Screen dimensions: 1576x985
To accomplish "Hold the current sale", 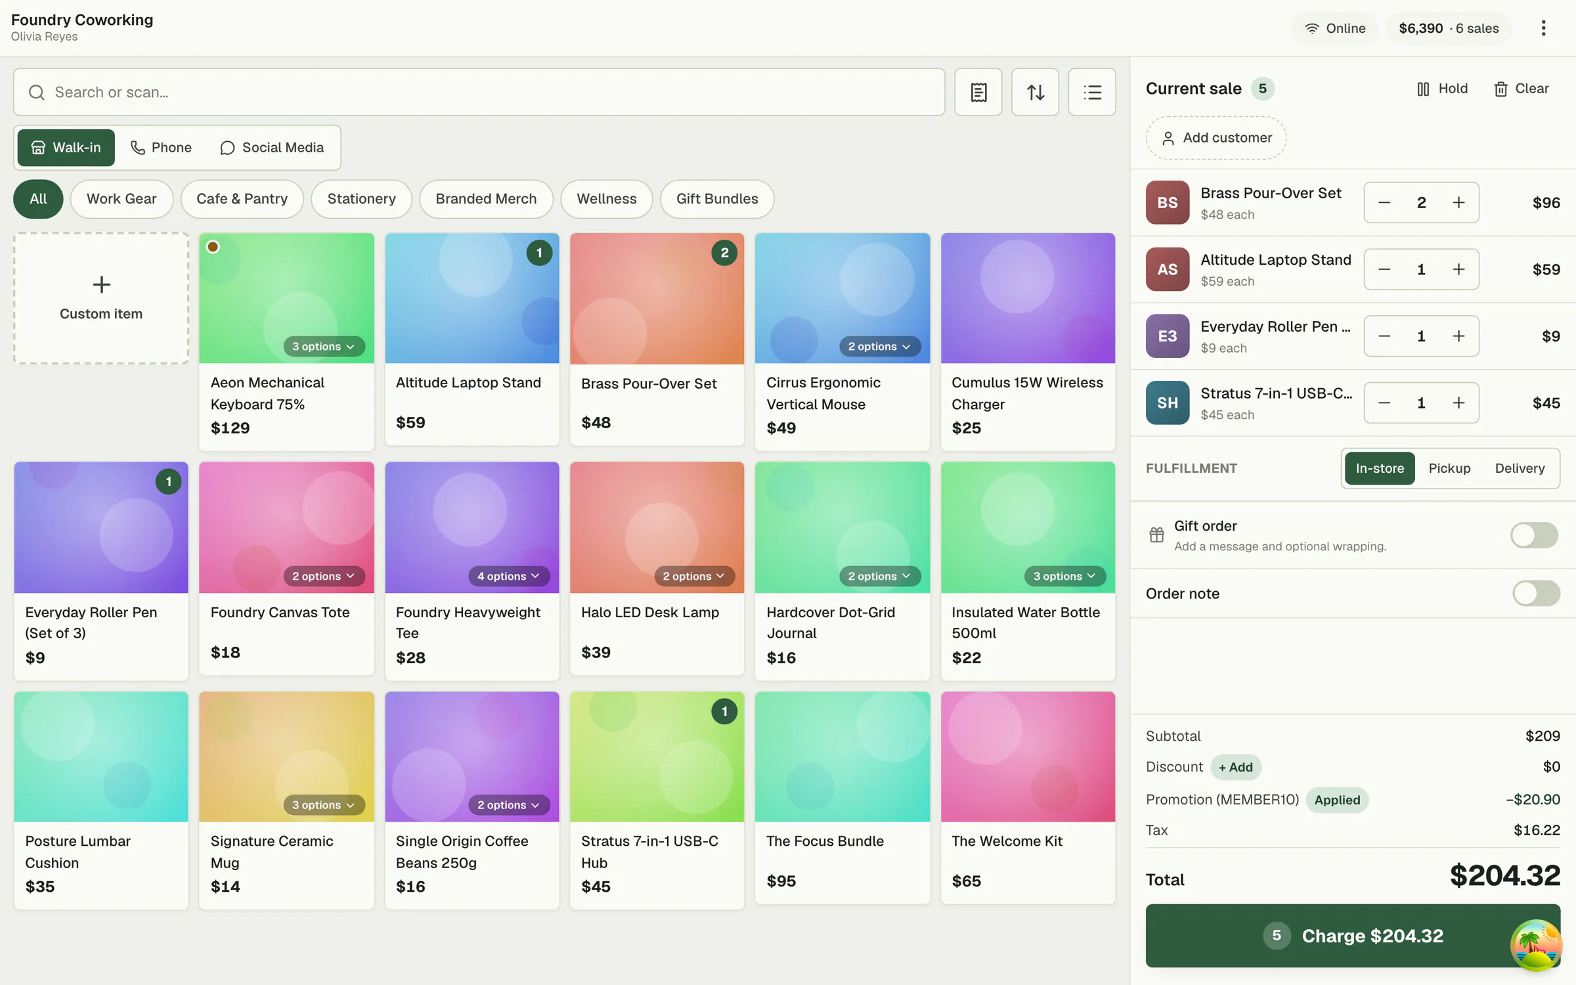I will pyautogui.click(x=1442, y=89).
